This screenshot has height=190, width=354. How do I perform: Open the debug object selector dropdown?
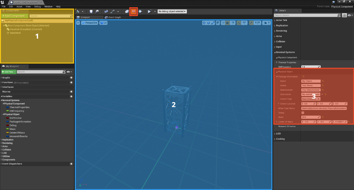(x=172, y=11)
